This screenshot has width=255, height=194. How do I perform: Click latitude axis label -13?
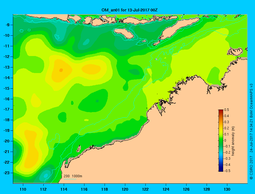(x=6, y=67)
